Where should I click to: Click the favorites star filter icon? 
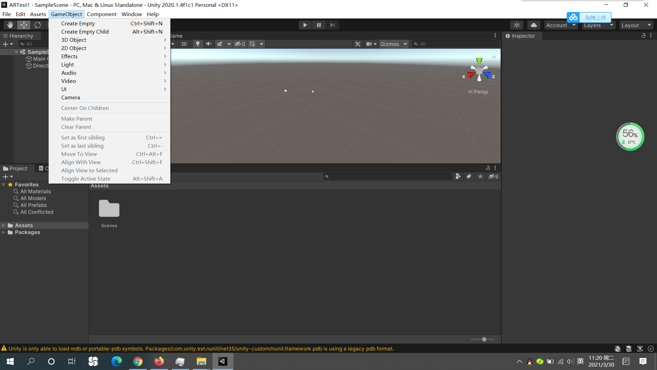480,176
